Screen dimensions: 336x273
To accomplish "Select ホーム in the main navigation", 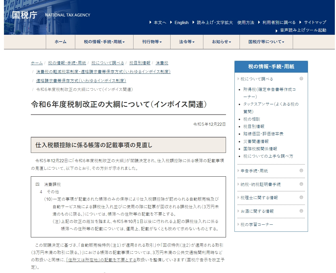I will point(60,42).
